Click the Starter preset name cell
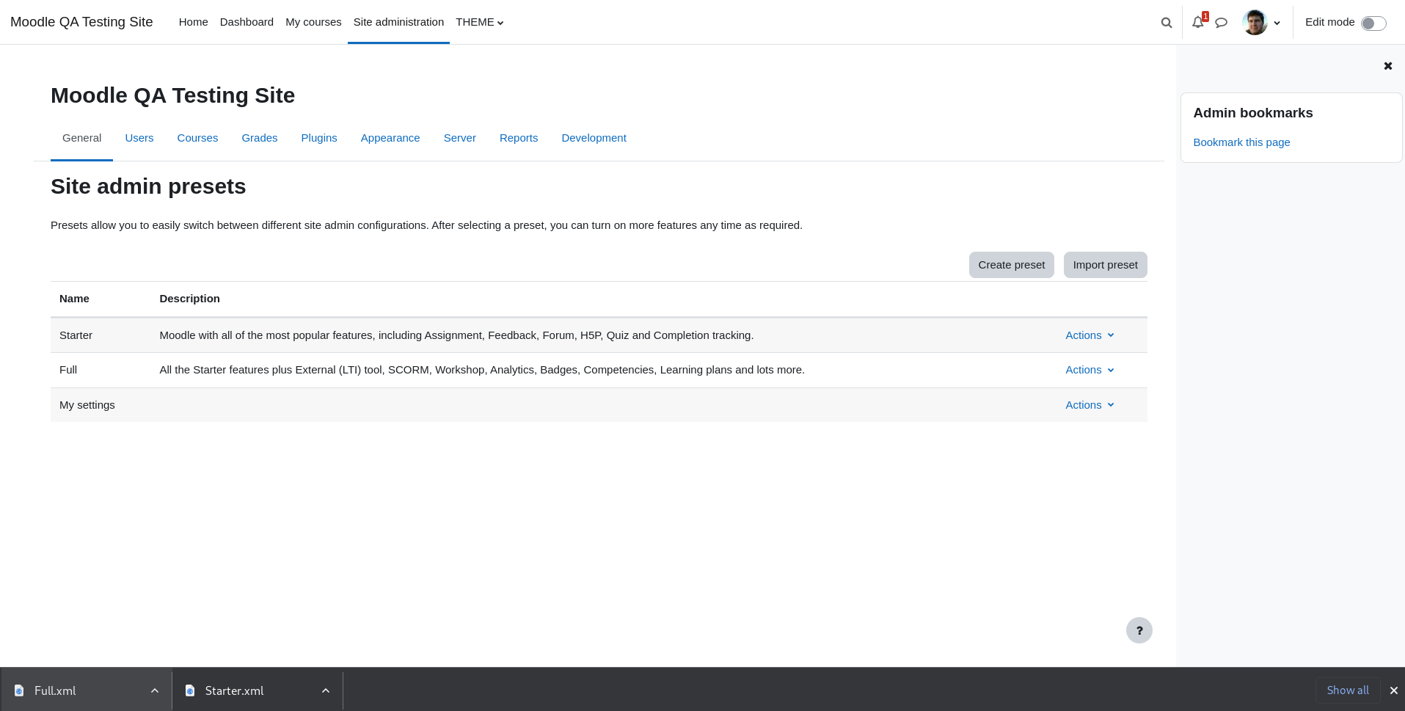This screenshot has height=711, width=1405. pos(76,335)
